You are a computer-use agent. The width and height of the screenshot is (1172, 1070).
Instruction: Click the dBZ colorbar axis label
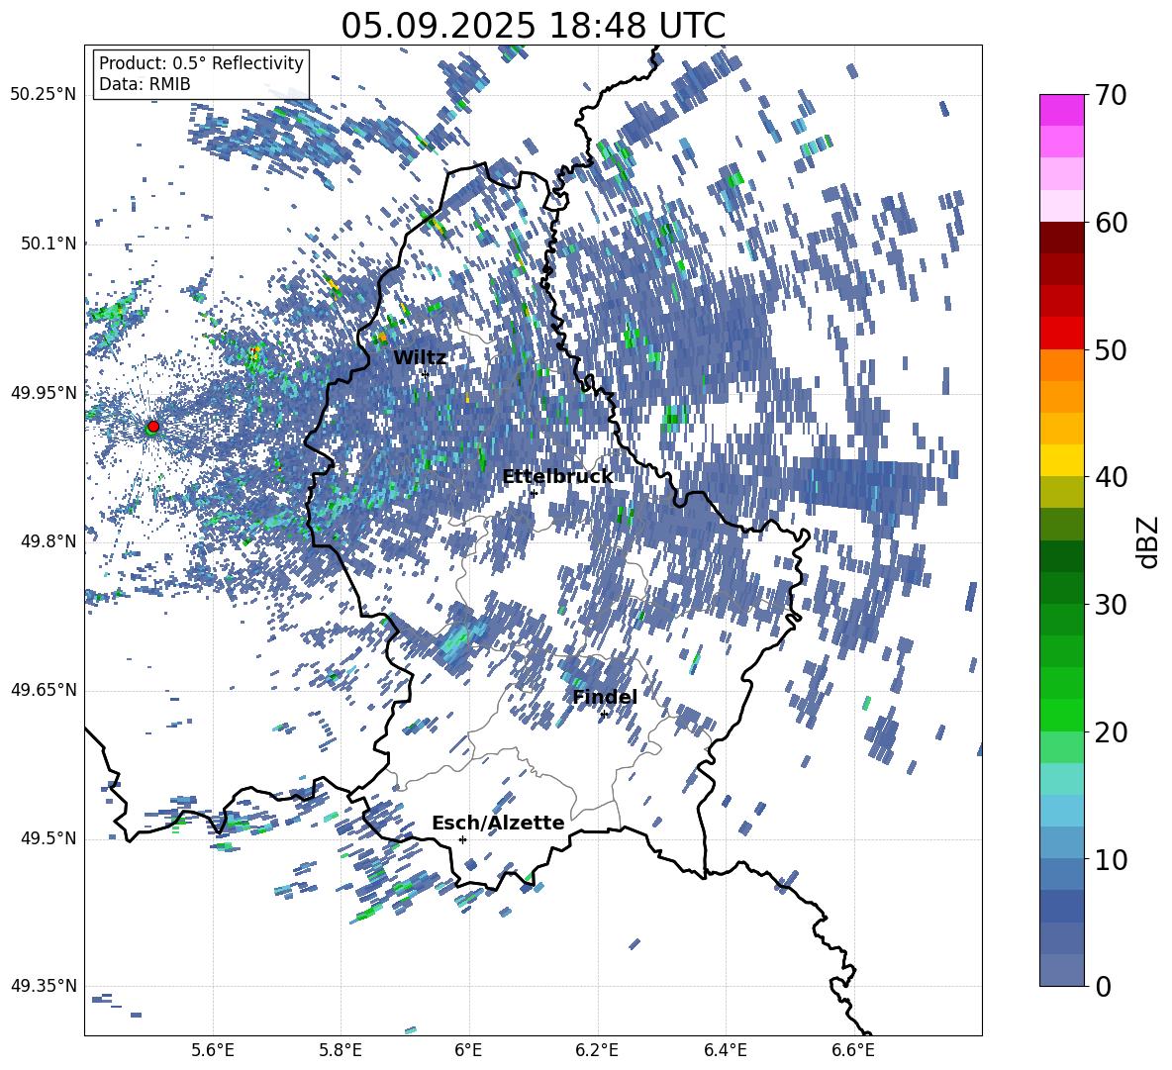(1148, 541)
